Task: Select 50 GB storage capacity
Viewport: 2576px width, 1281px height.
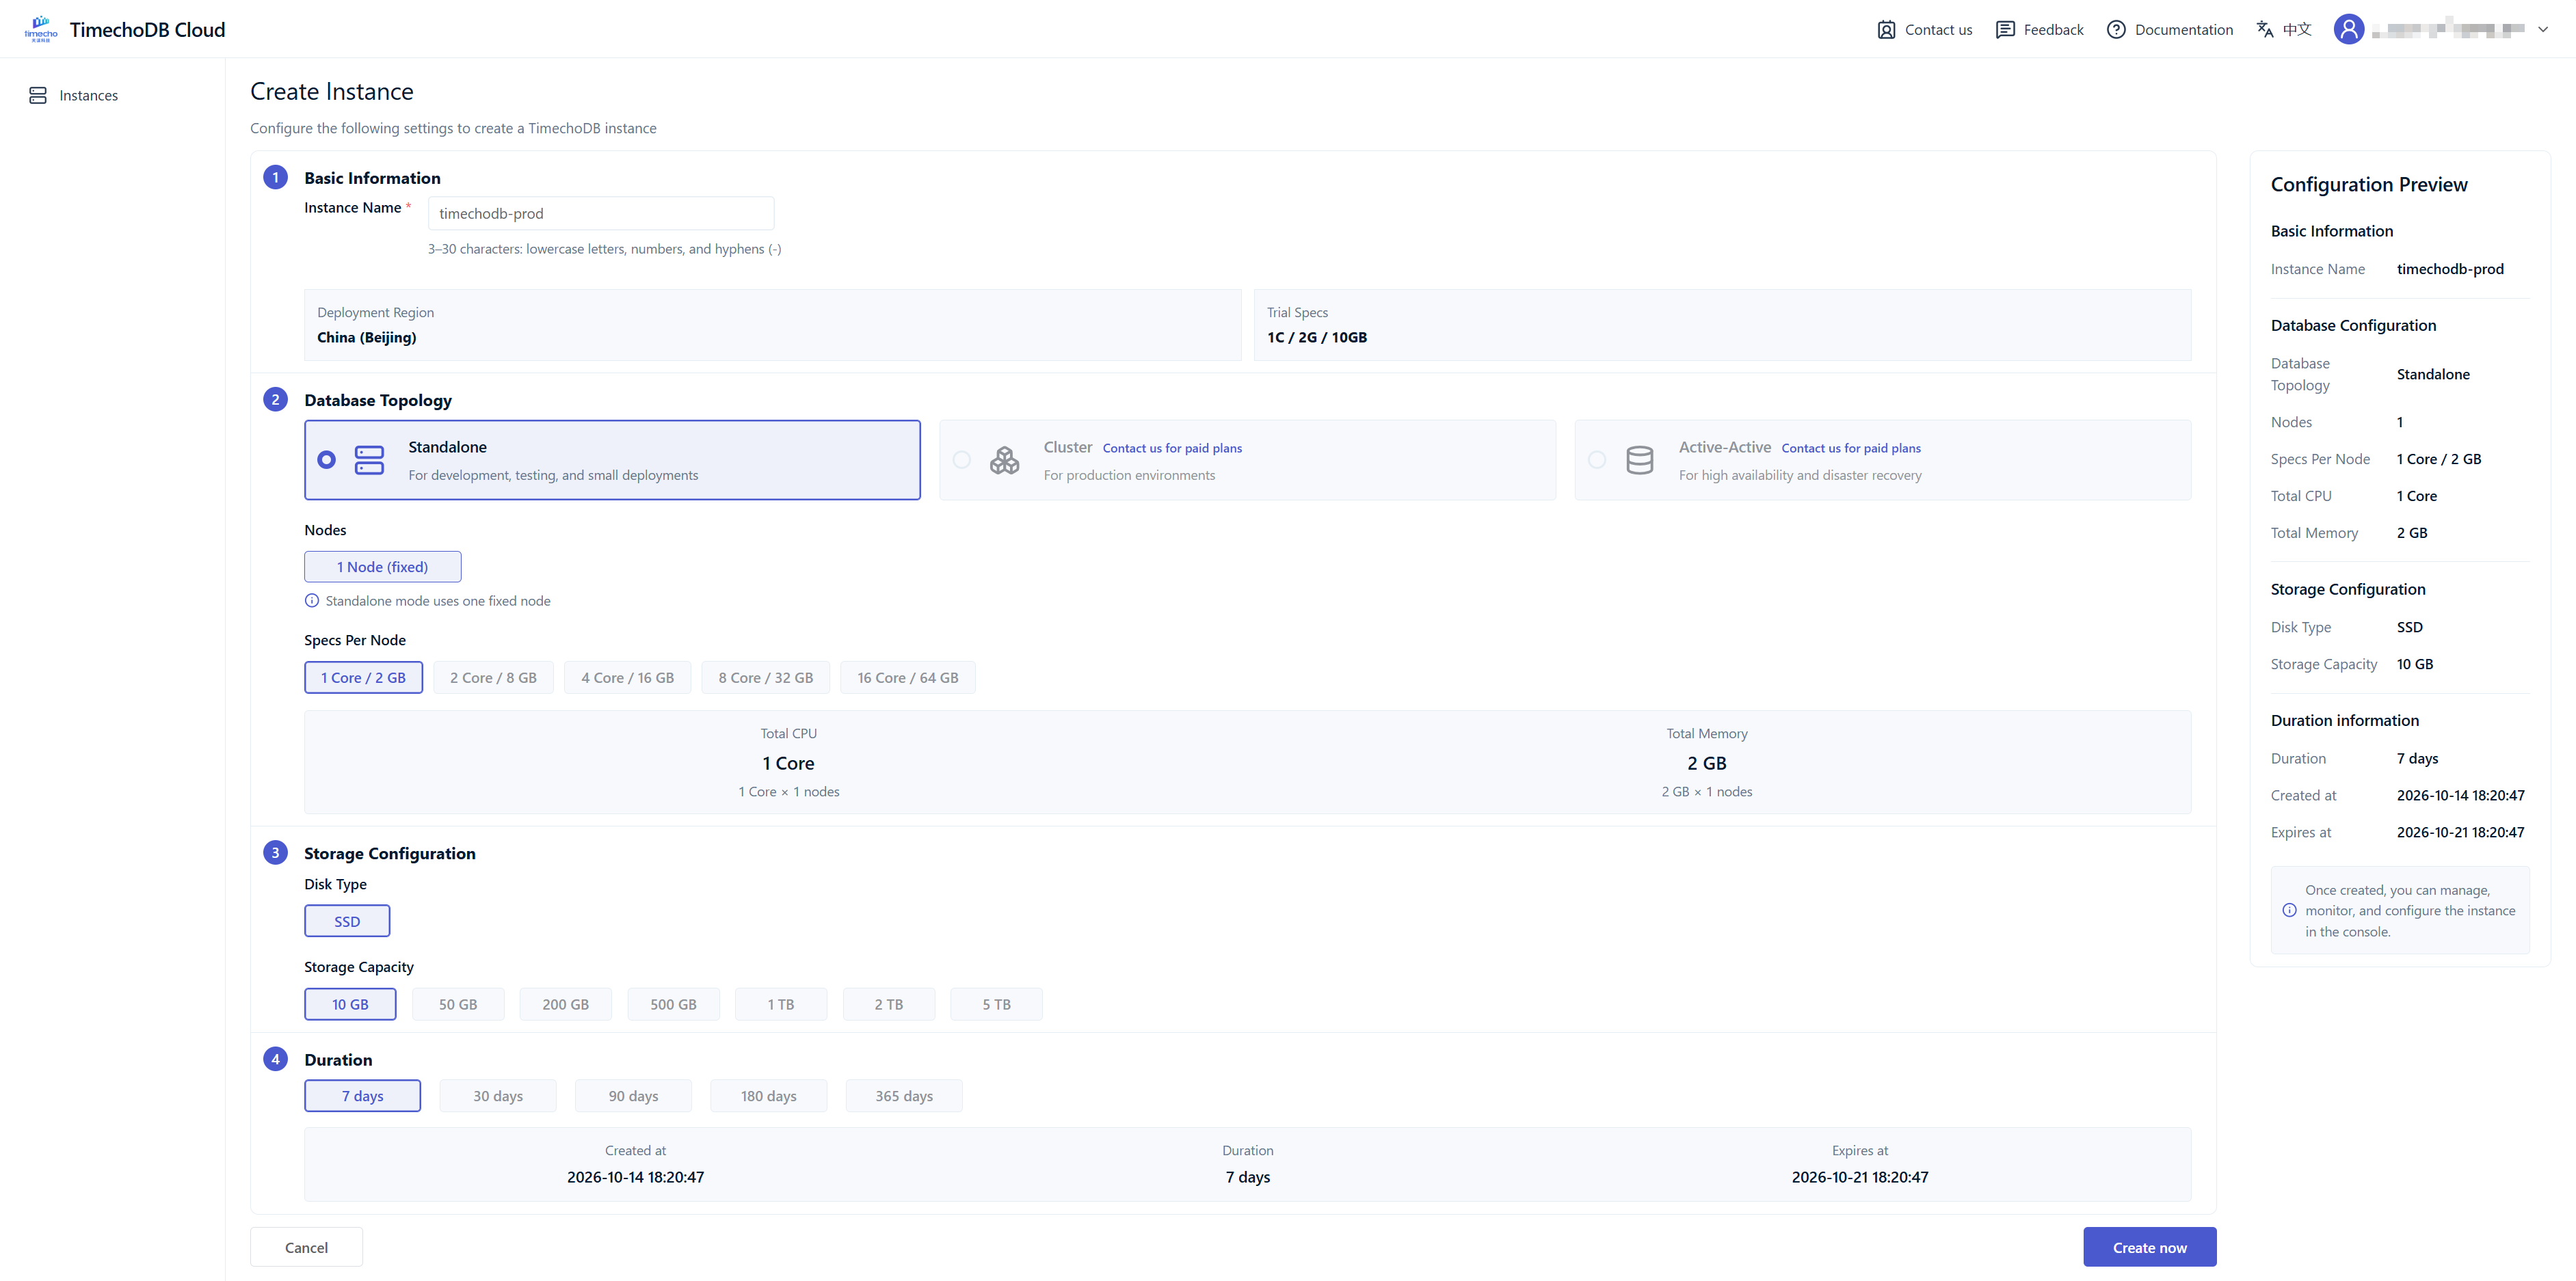Action: [458, 1004]
